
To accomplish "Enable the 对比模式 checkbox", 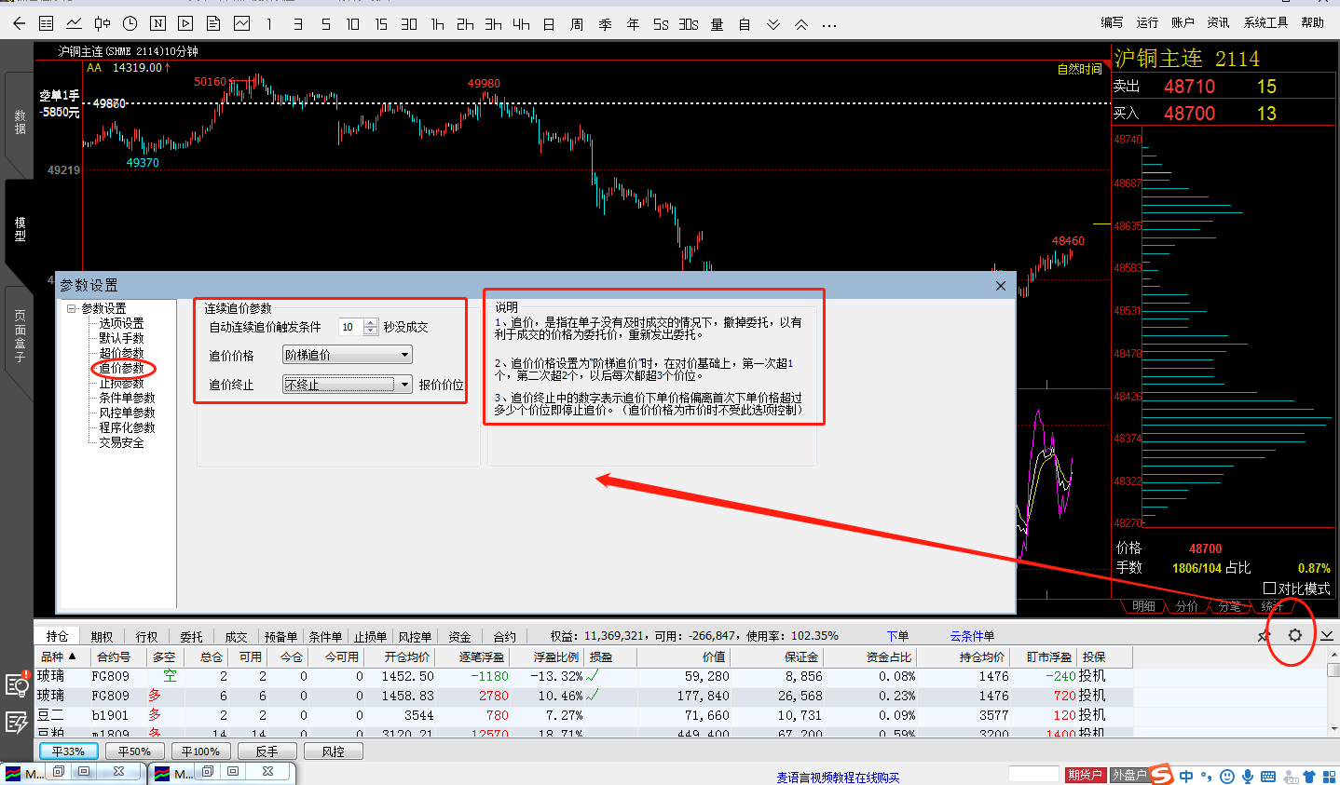I will (x=1269, y=589).
